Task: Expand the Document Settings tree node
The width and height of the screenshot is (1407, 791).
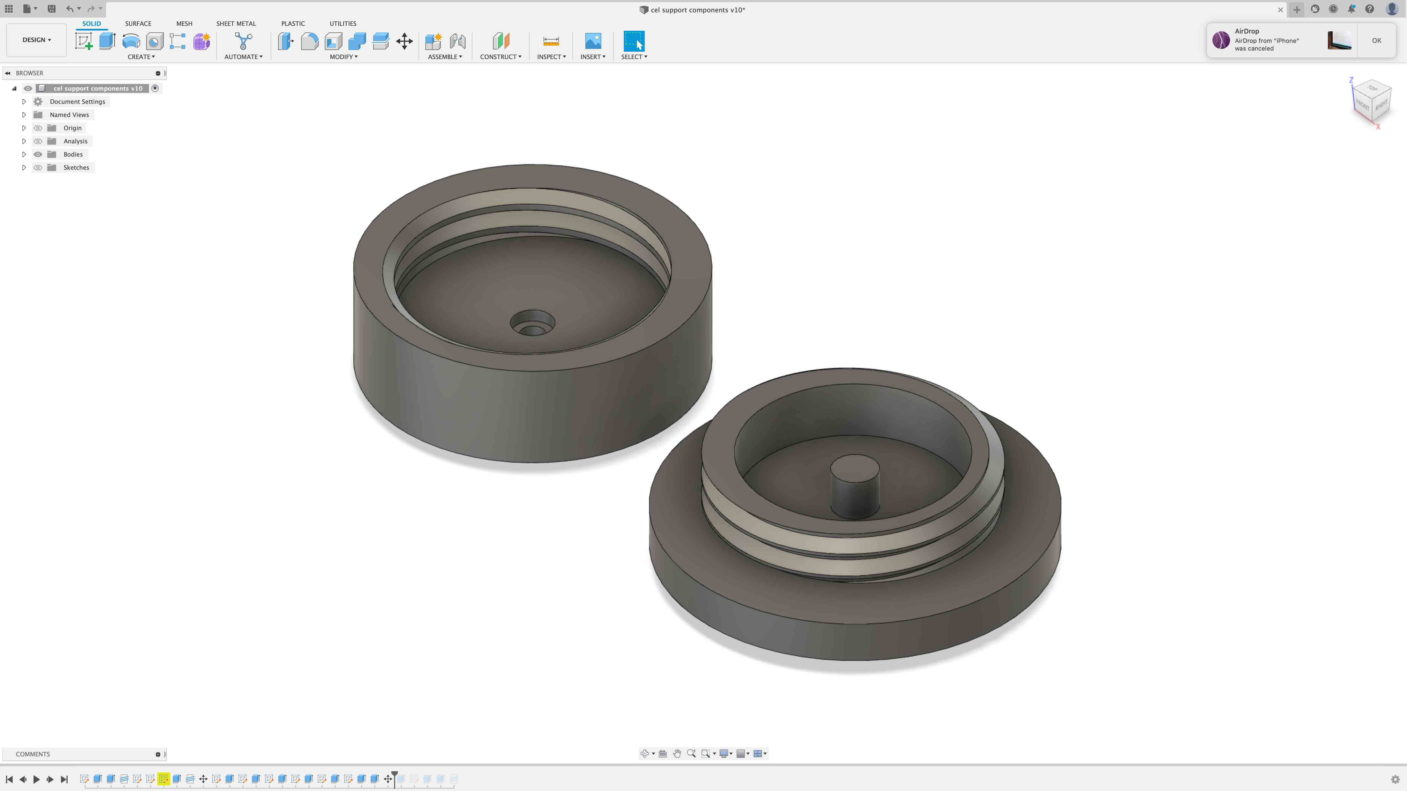Action: pyautogui.click(x=24, y=102)
